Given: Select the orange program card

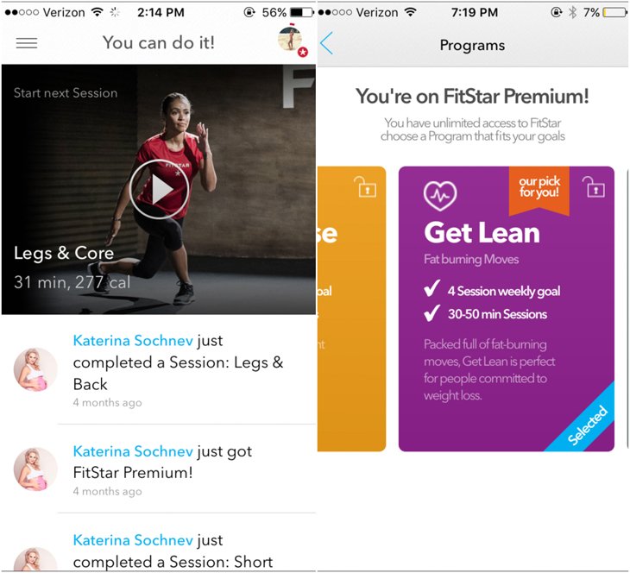Looking at the screenshot, I should pos(351,309).
